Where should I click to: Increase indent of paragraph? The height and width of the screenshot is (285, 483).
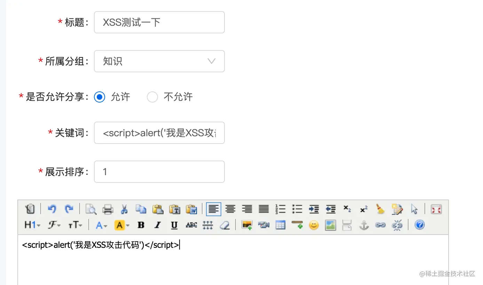point(314,209)
